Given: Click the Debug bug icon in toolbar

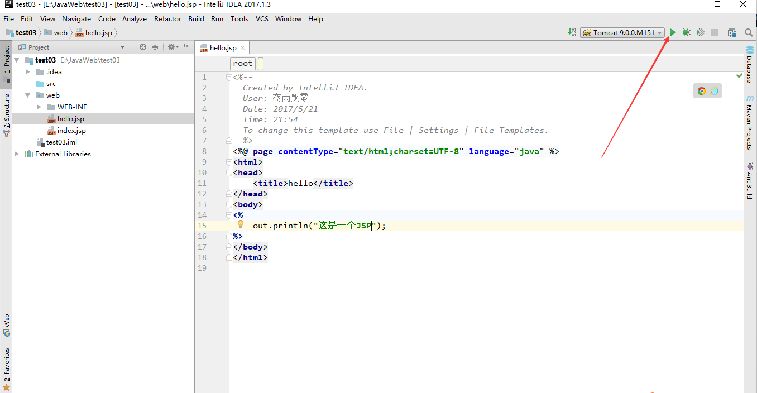Looking at the screenshot, I should 687,33.
